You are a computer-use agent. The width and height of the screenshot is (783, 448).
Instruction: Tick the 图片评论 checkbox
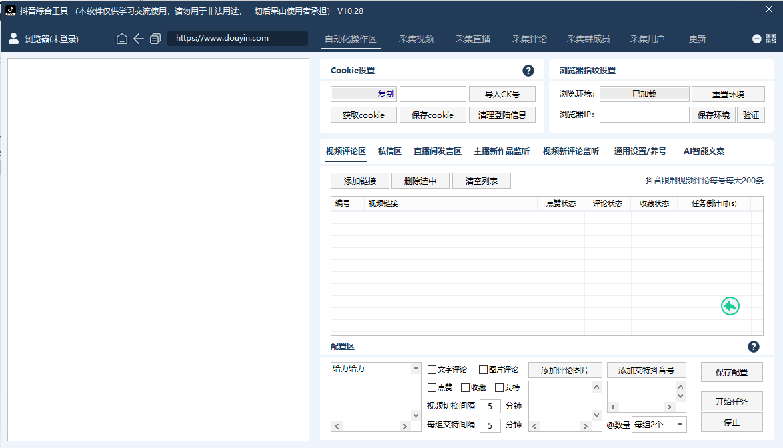coord(483,370)
